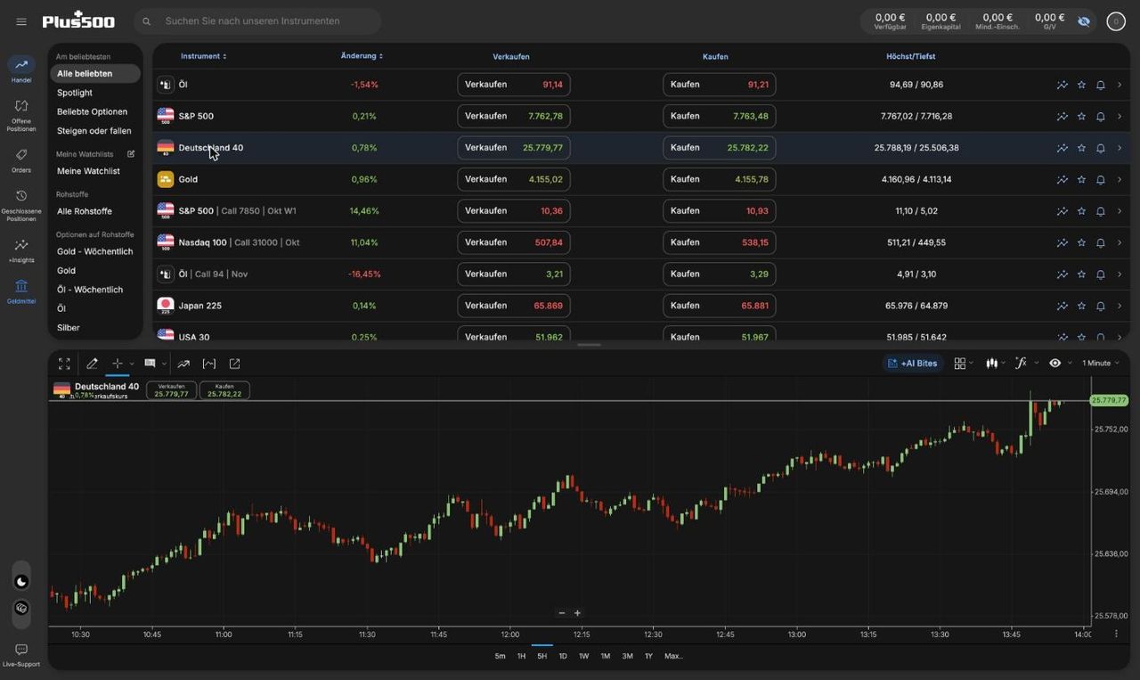This screenshot has width=1140, height=680.
Task: Click Verkaufen button for Gold
Action: pyautogui.click(x=514, y=179)
